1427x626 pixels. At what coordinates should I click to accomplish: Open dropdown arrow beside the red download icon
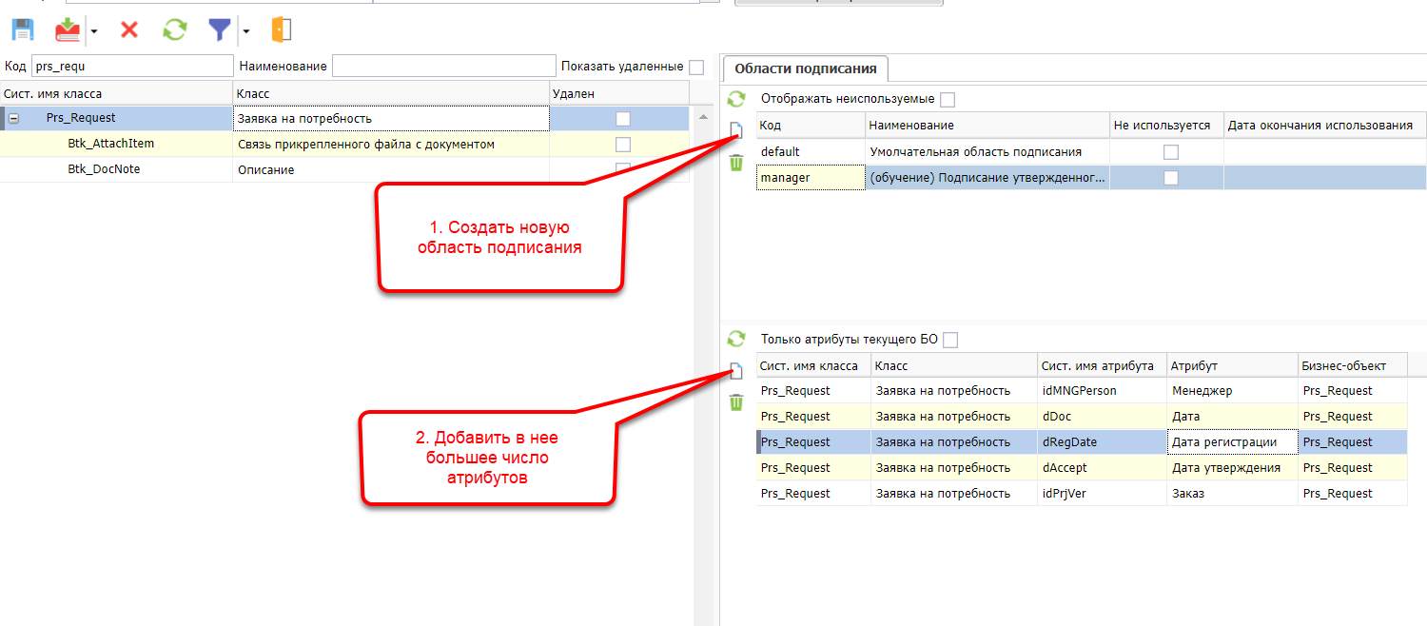pos(93,30)
